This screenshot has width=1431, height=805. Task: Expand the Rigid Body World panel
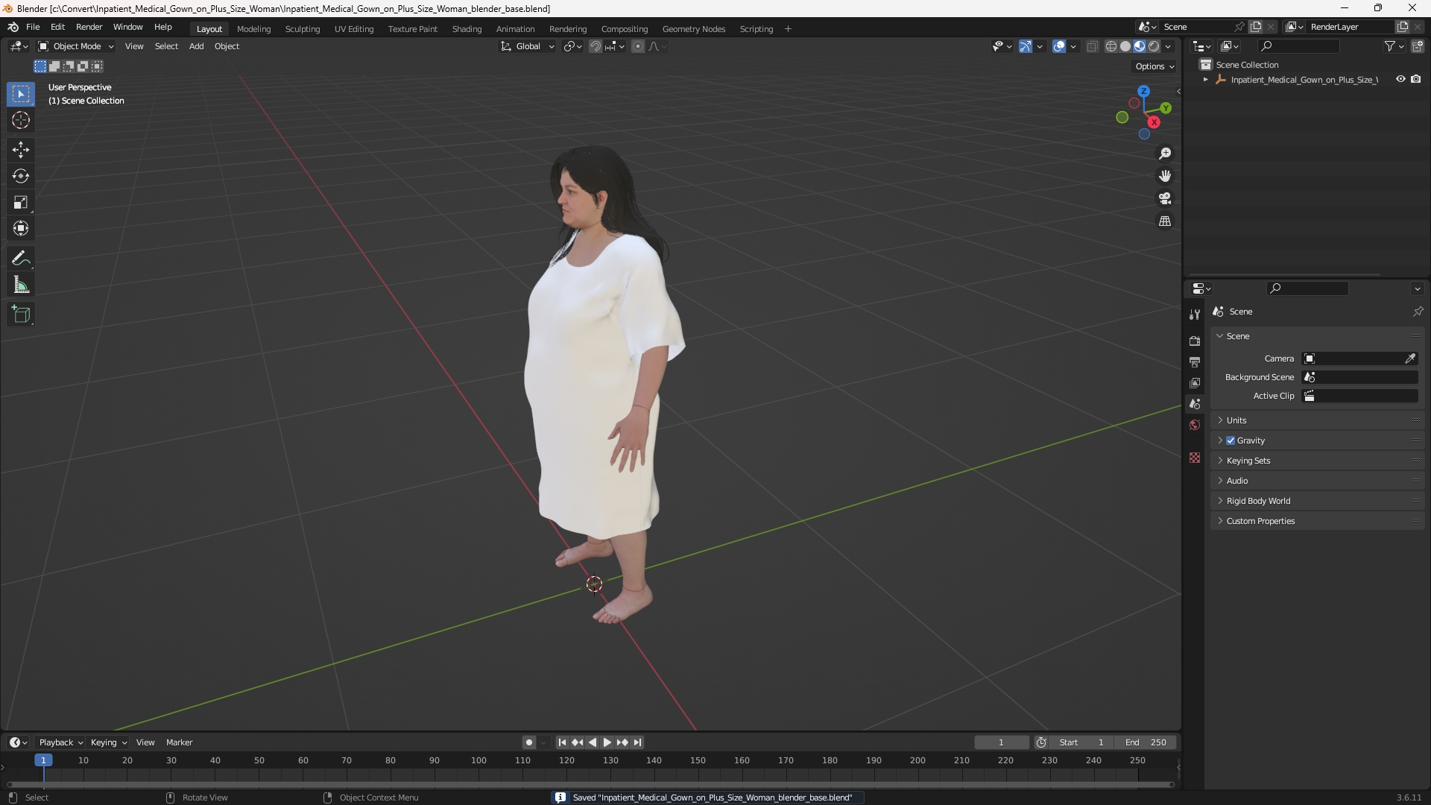click(1318, 501)
